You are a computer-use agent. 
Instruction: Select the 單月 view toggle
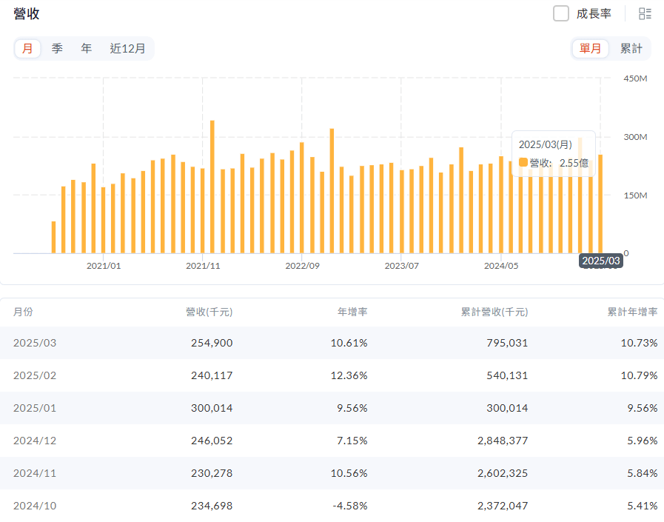pos(590,48)
